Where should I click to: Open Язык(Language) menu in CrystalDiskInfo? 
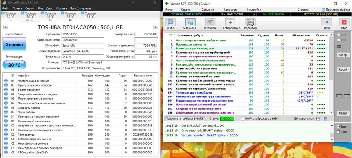81,8
